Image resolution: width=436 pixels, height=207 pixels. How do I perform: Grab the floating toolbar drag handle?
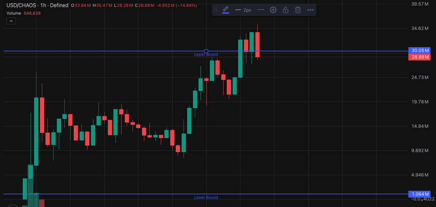point(215,10)
